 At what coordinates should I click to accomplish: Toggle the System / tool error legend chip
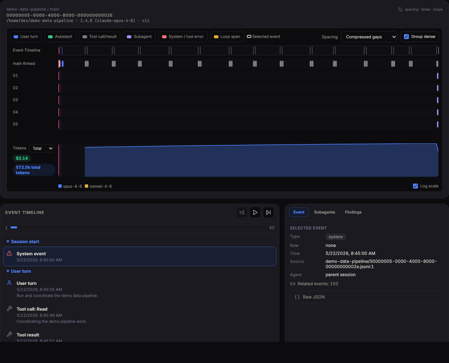click(183, 37)
